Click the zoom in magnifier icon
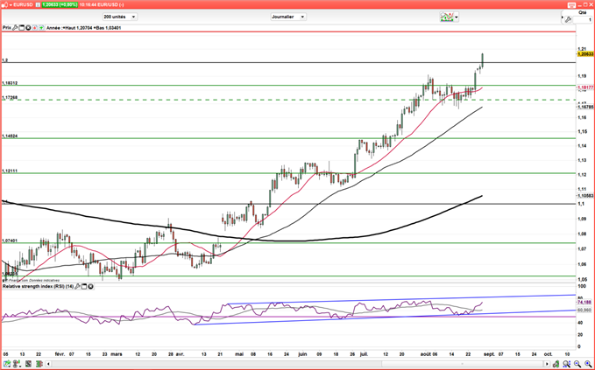Image resolution: width=595 pixels, height=370 pixels. (x=588, y=364)
